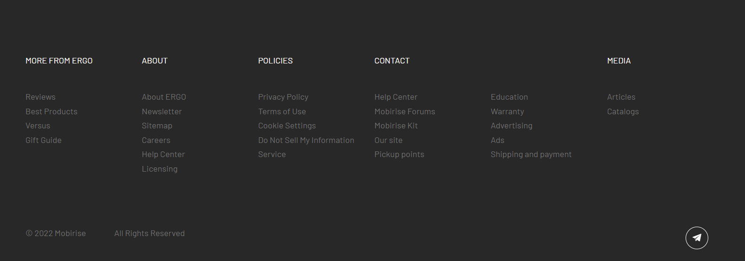Read the Privacy Policy link

tap(283, 97)
